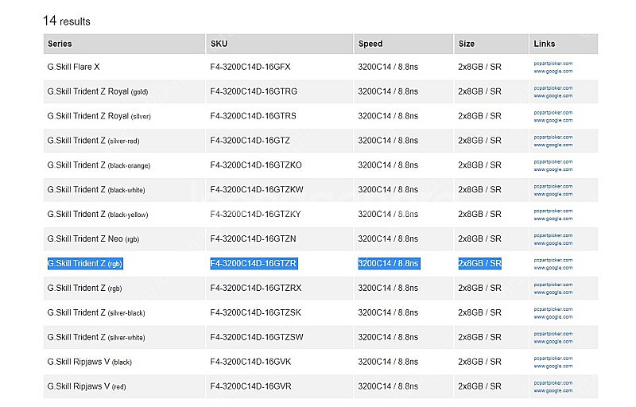Click highlighted SKU 'F4-3200C14D-16GTZR'
This screenshot has height=407, width=636.
tap(254, 263)
